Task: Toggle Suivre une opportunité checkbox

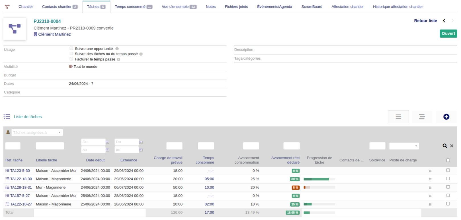Action: point(71,48)
